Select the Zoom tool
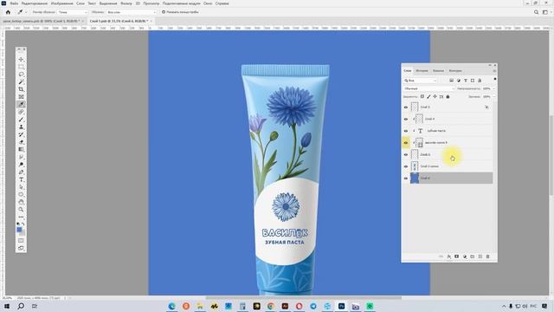This screenshot has height=312, width=554. click(21, 210)
